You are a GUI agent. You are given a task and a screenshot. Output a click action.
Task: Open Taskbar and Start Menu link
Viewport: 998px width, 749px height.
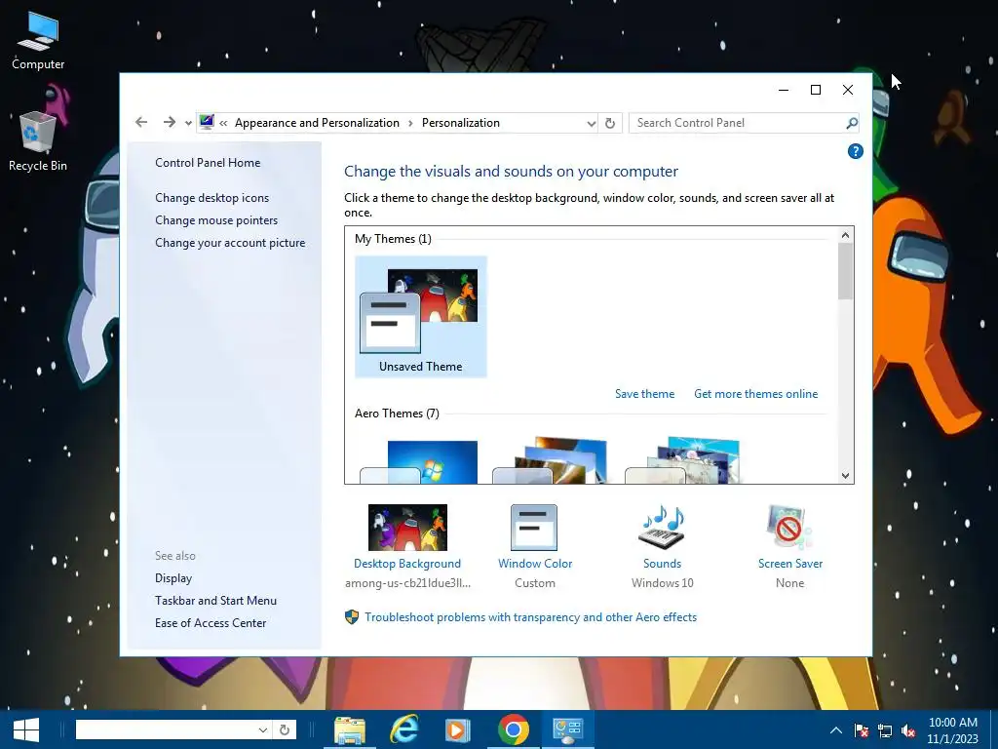(x=215, y=601)
